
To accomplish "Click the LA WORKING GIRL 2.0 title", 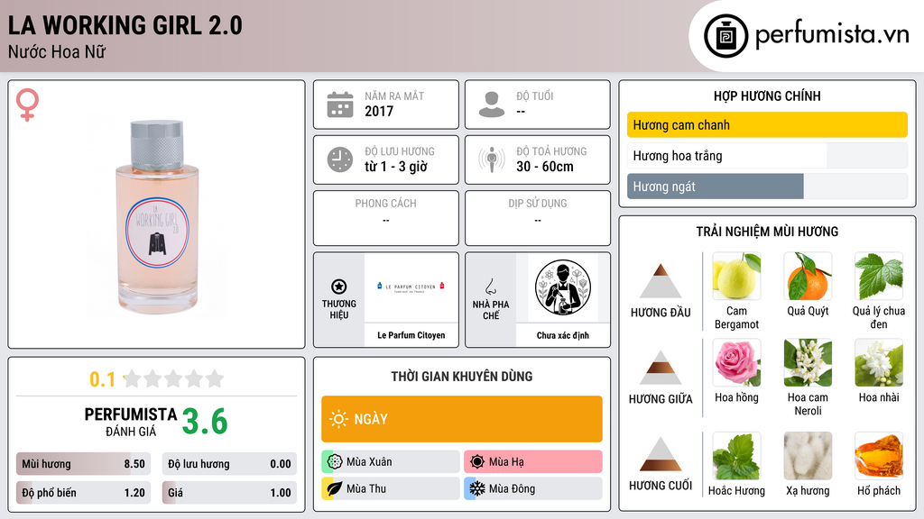I will click(x=125, y=25).
